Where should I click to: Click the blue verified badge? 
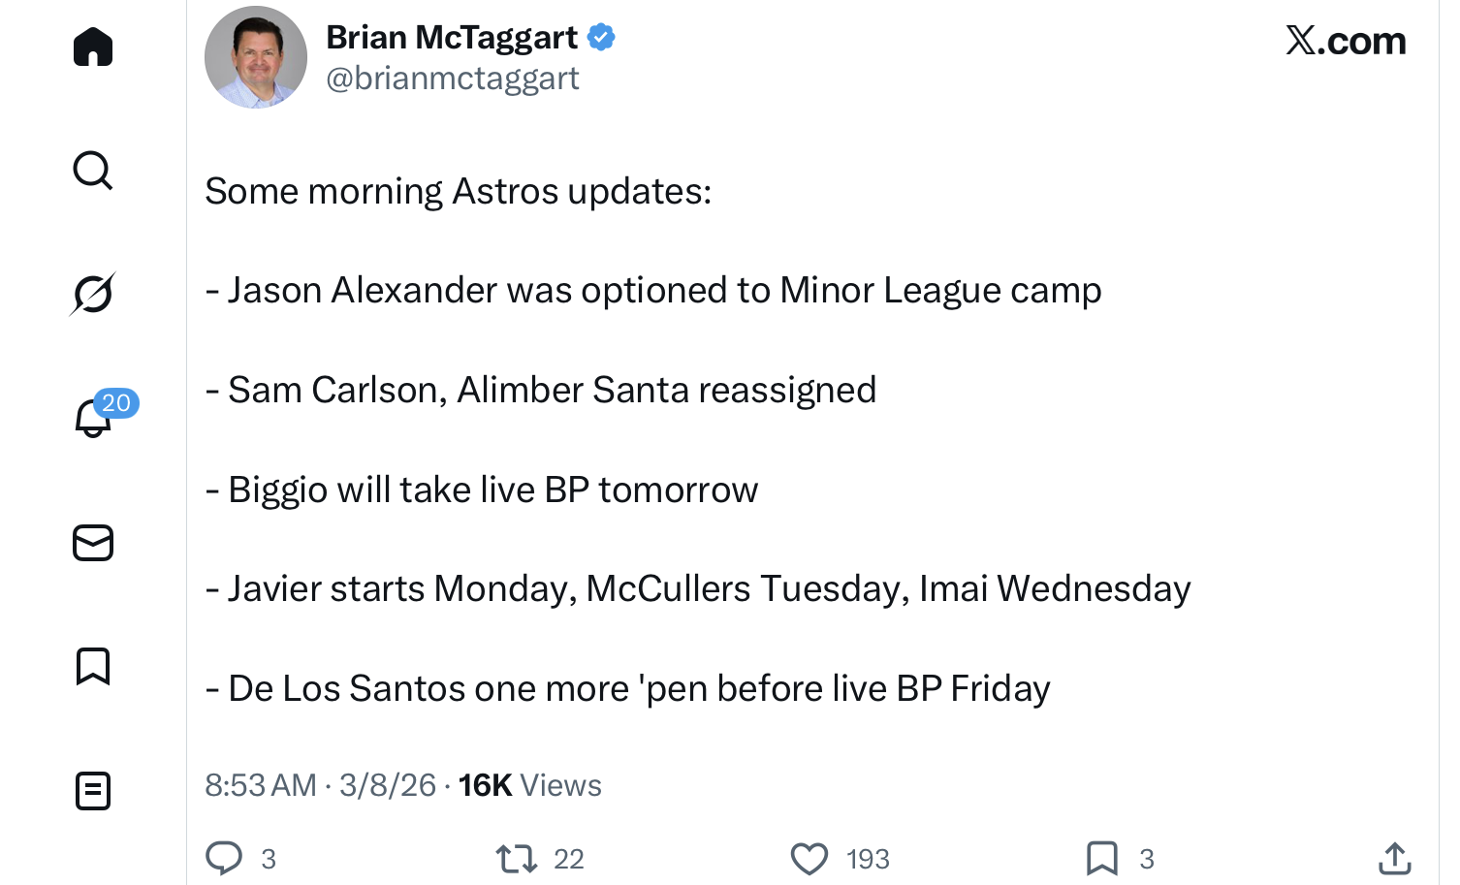pos(601,37)
